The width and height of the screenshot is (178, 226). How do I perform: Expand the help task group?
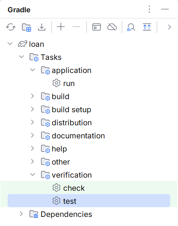pyautogui.click(x=33, y=148)
